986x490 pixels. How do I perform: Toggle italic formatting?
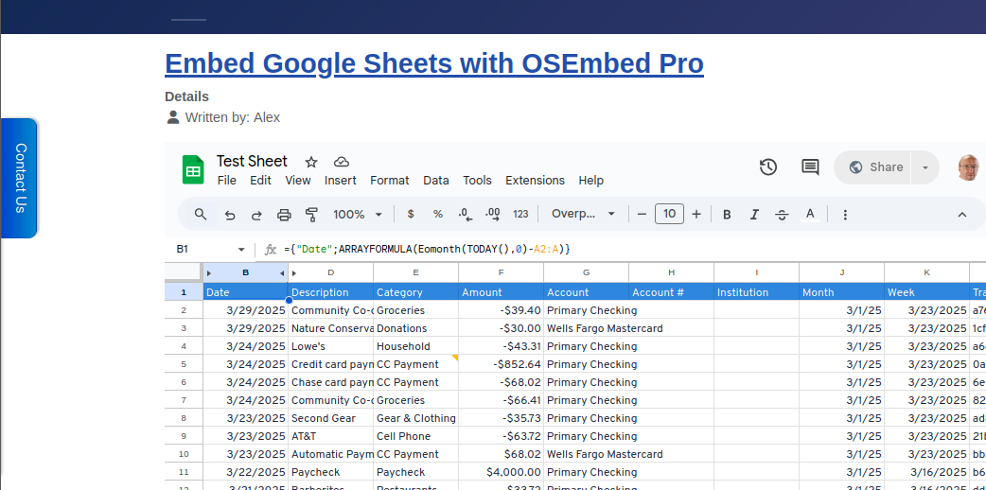[754, 215]
